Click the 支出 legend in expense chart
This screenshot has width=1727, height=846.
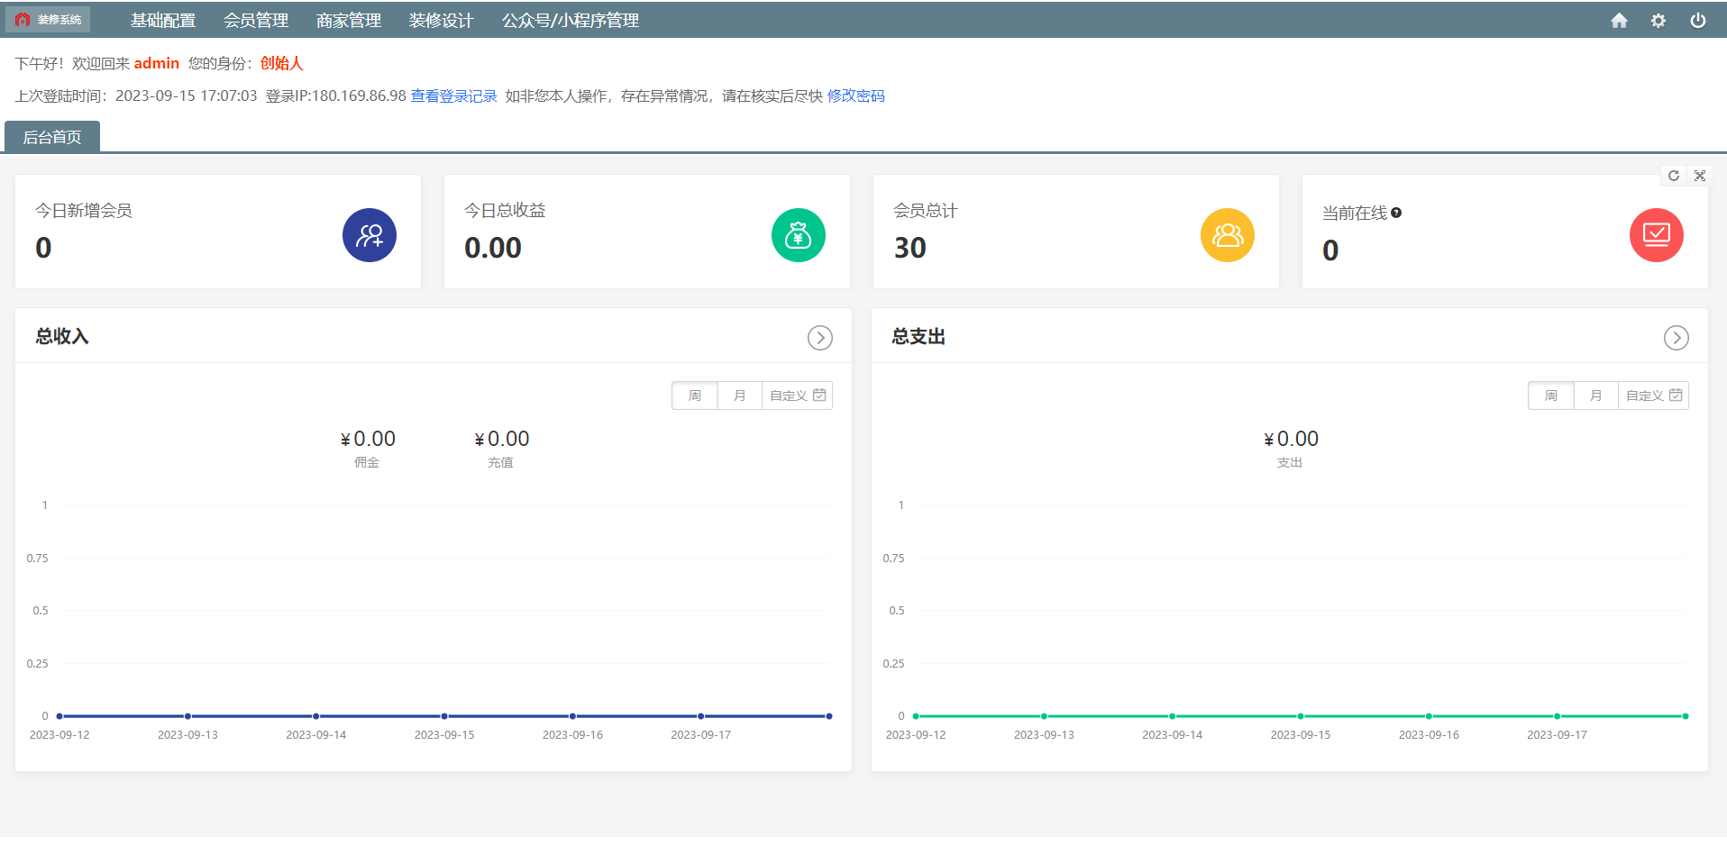pos(1290,462)
